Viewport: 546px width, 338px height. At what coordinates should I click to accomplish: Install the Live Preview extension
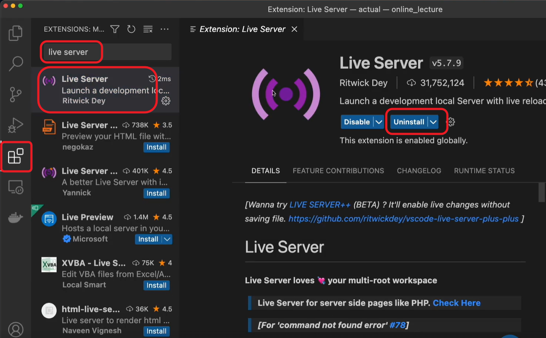pyautogui.click(x=148, y=239)
